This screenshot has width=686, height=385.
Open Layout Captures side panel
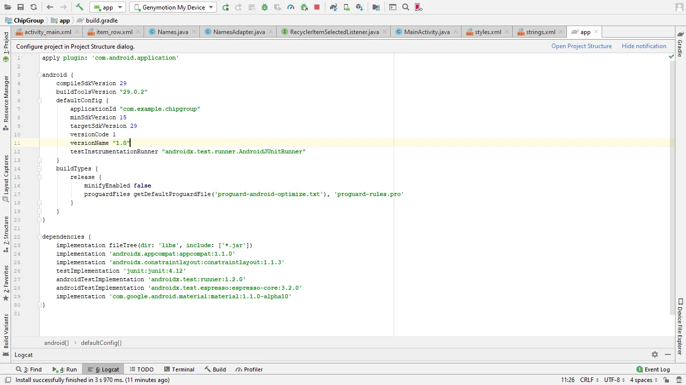point(6,178)
